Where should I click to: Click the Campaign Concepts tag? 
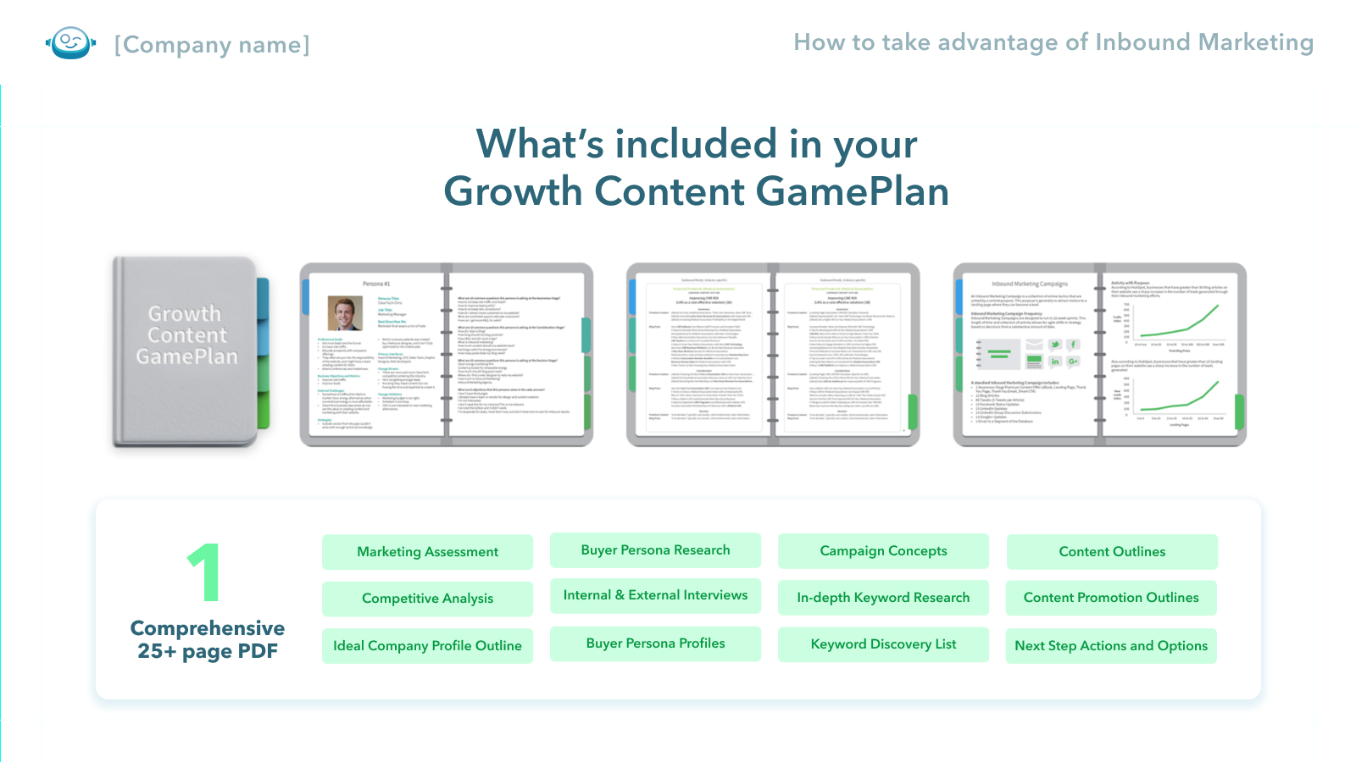click(883, 551)
